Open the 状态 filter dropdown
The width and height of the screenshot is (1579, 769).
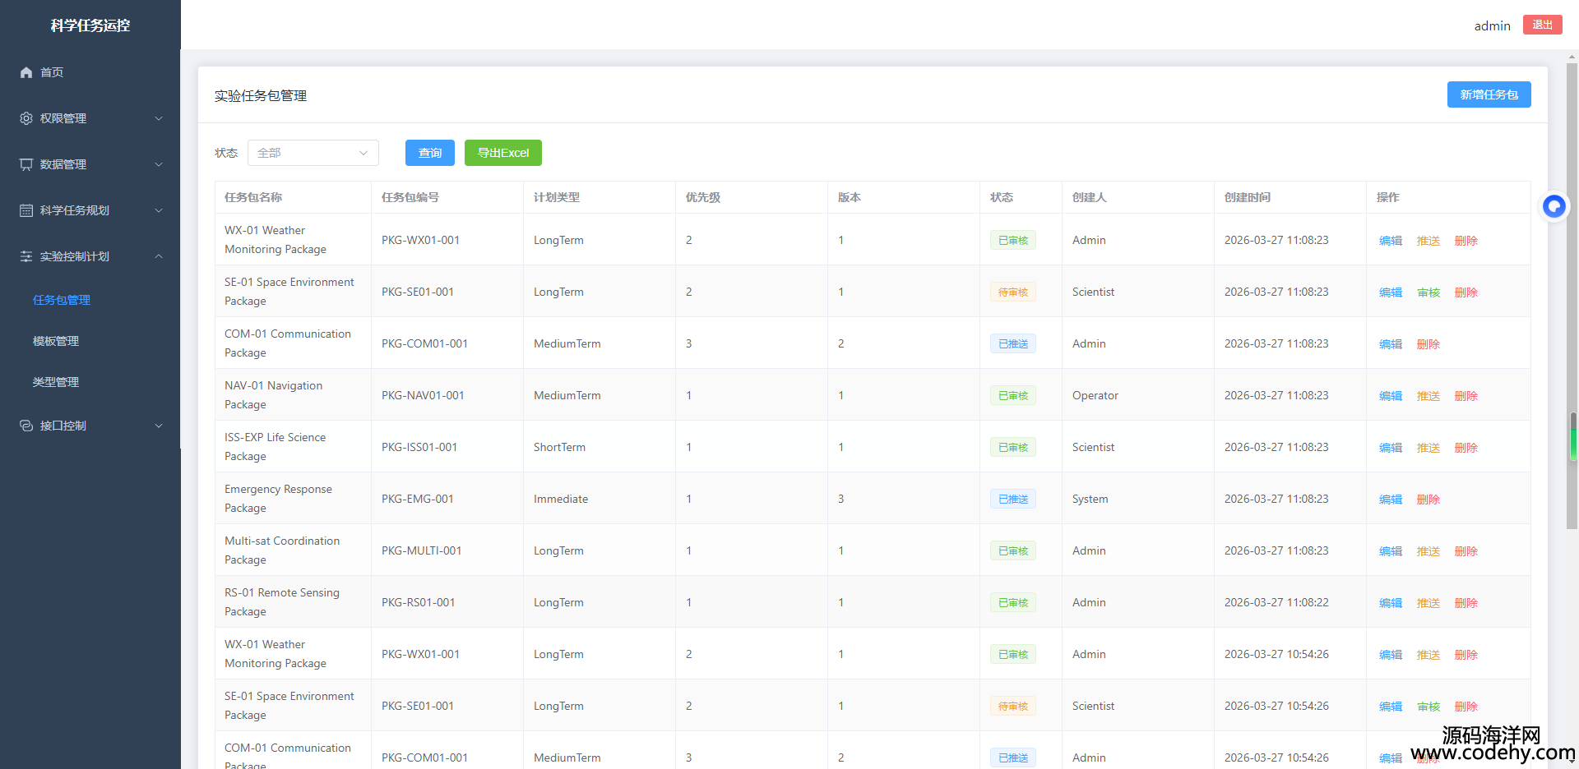(313, 153)
